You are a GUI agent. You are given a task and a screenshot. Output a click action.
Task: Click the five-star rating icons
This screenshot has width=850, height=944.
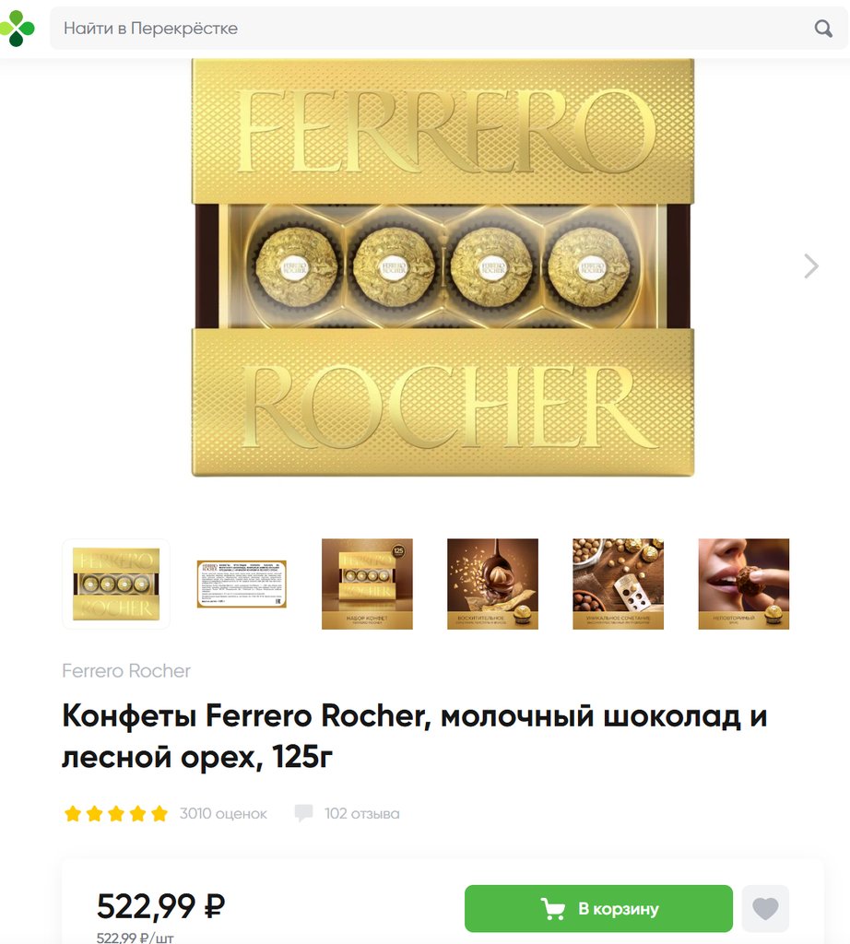click(115, 813)
